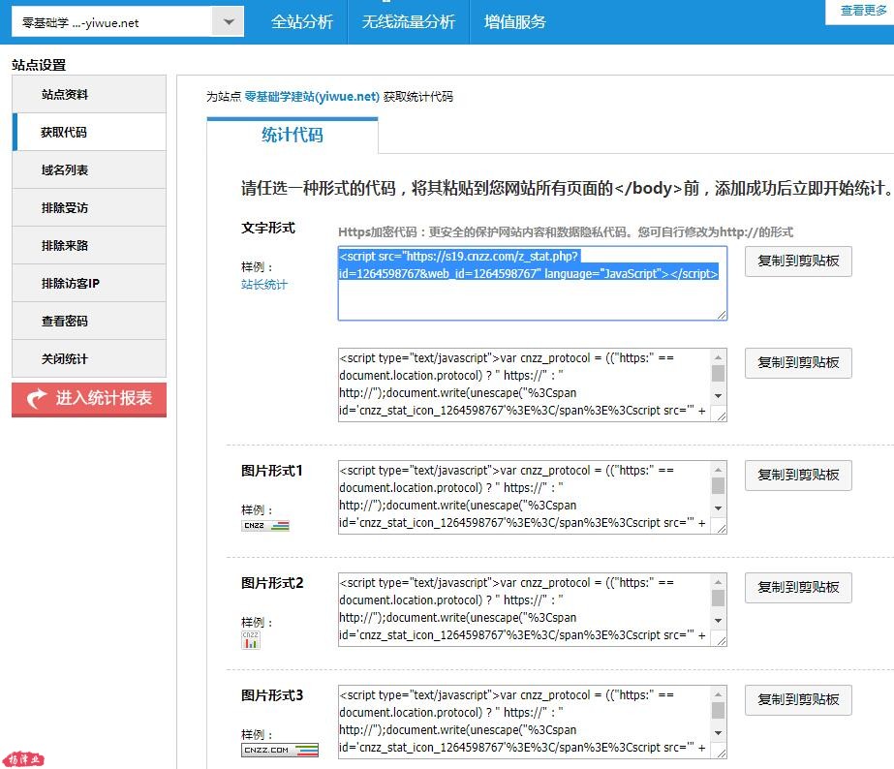Click the Https加密代码 description text
This screenshot has height=769, width=894.
point(566,232)
